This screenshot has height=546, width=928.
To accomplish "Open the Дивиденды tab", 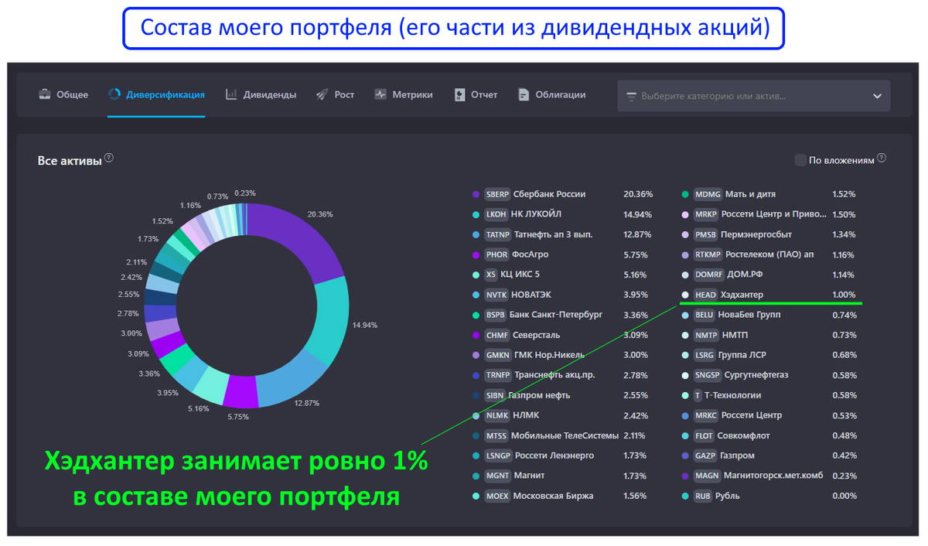I will 261,95.
